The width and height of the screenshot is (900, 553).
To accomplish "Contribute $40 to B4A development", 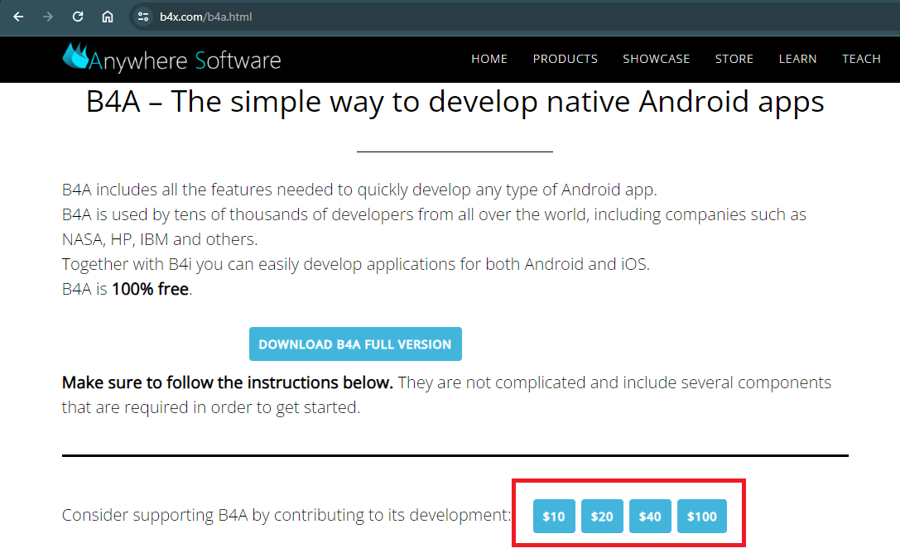I will (x=650, y=517).
